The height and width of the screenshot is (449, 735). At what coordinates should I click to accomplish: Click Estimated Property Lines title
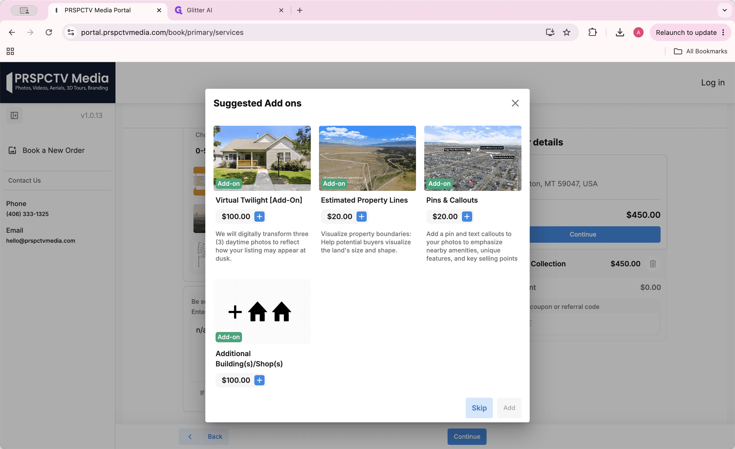[364, 200]
